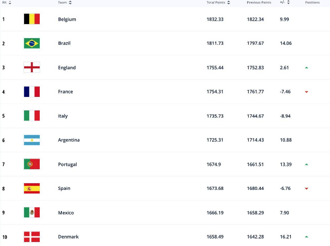Click the Mexico flag icon

(32, 212)
